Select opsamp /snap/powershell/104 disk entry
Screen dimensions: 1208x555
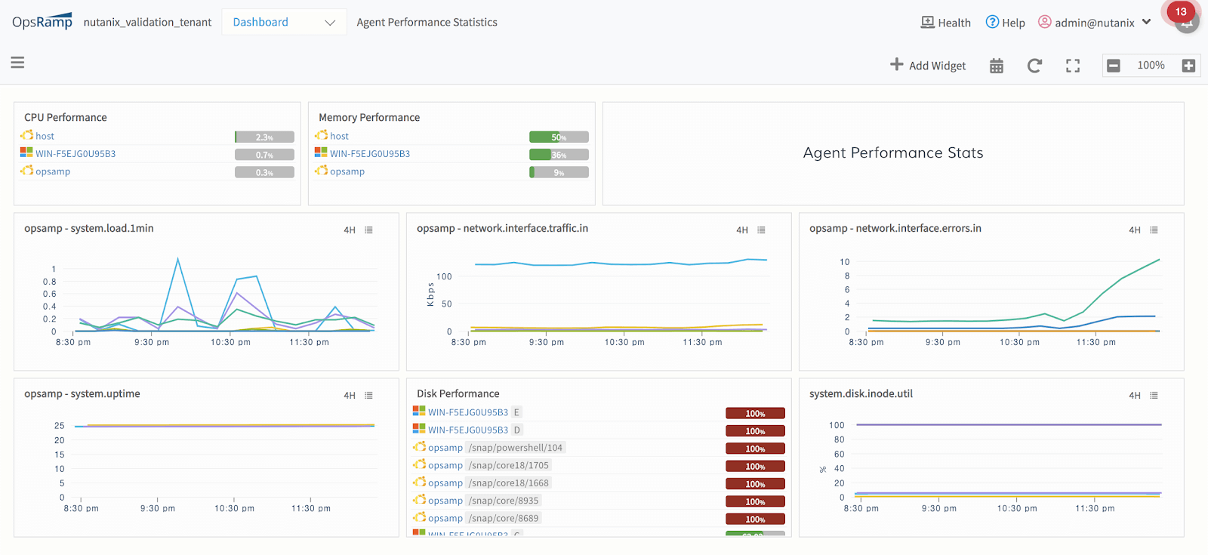495,448
